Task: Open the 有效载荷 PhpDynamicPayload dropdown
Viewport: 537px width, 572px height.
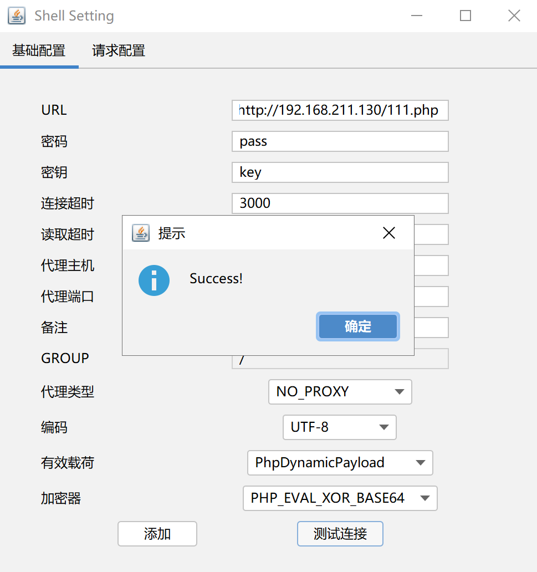Action: 340,463
